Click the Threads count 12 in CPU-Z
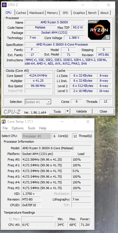 tap(105, 101)
